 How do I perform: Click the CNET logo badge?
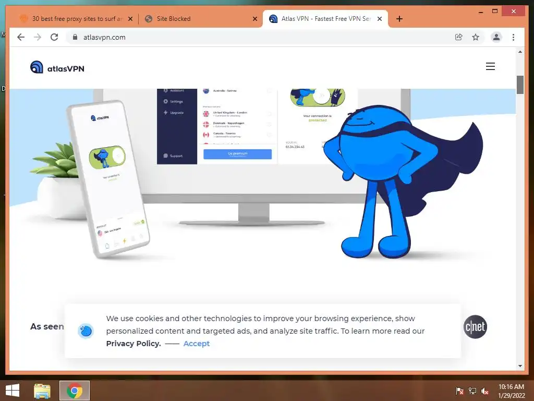pyautogui.click(x=475, y=327)
